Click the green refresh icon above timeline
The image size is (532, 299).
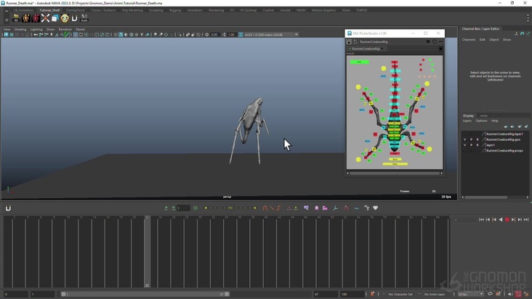point(196,208)
